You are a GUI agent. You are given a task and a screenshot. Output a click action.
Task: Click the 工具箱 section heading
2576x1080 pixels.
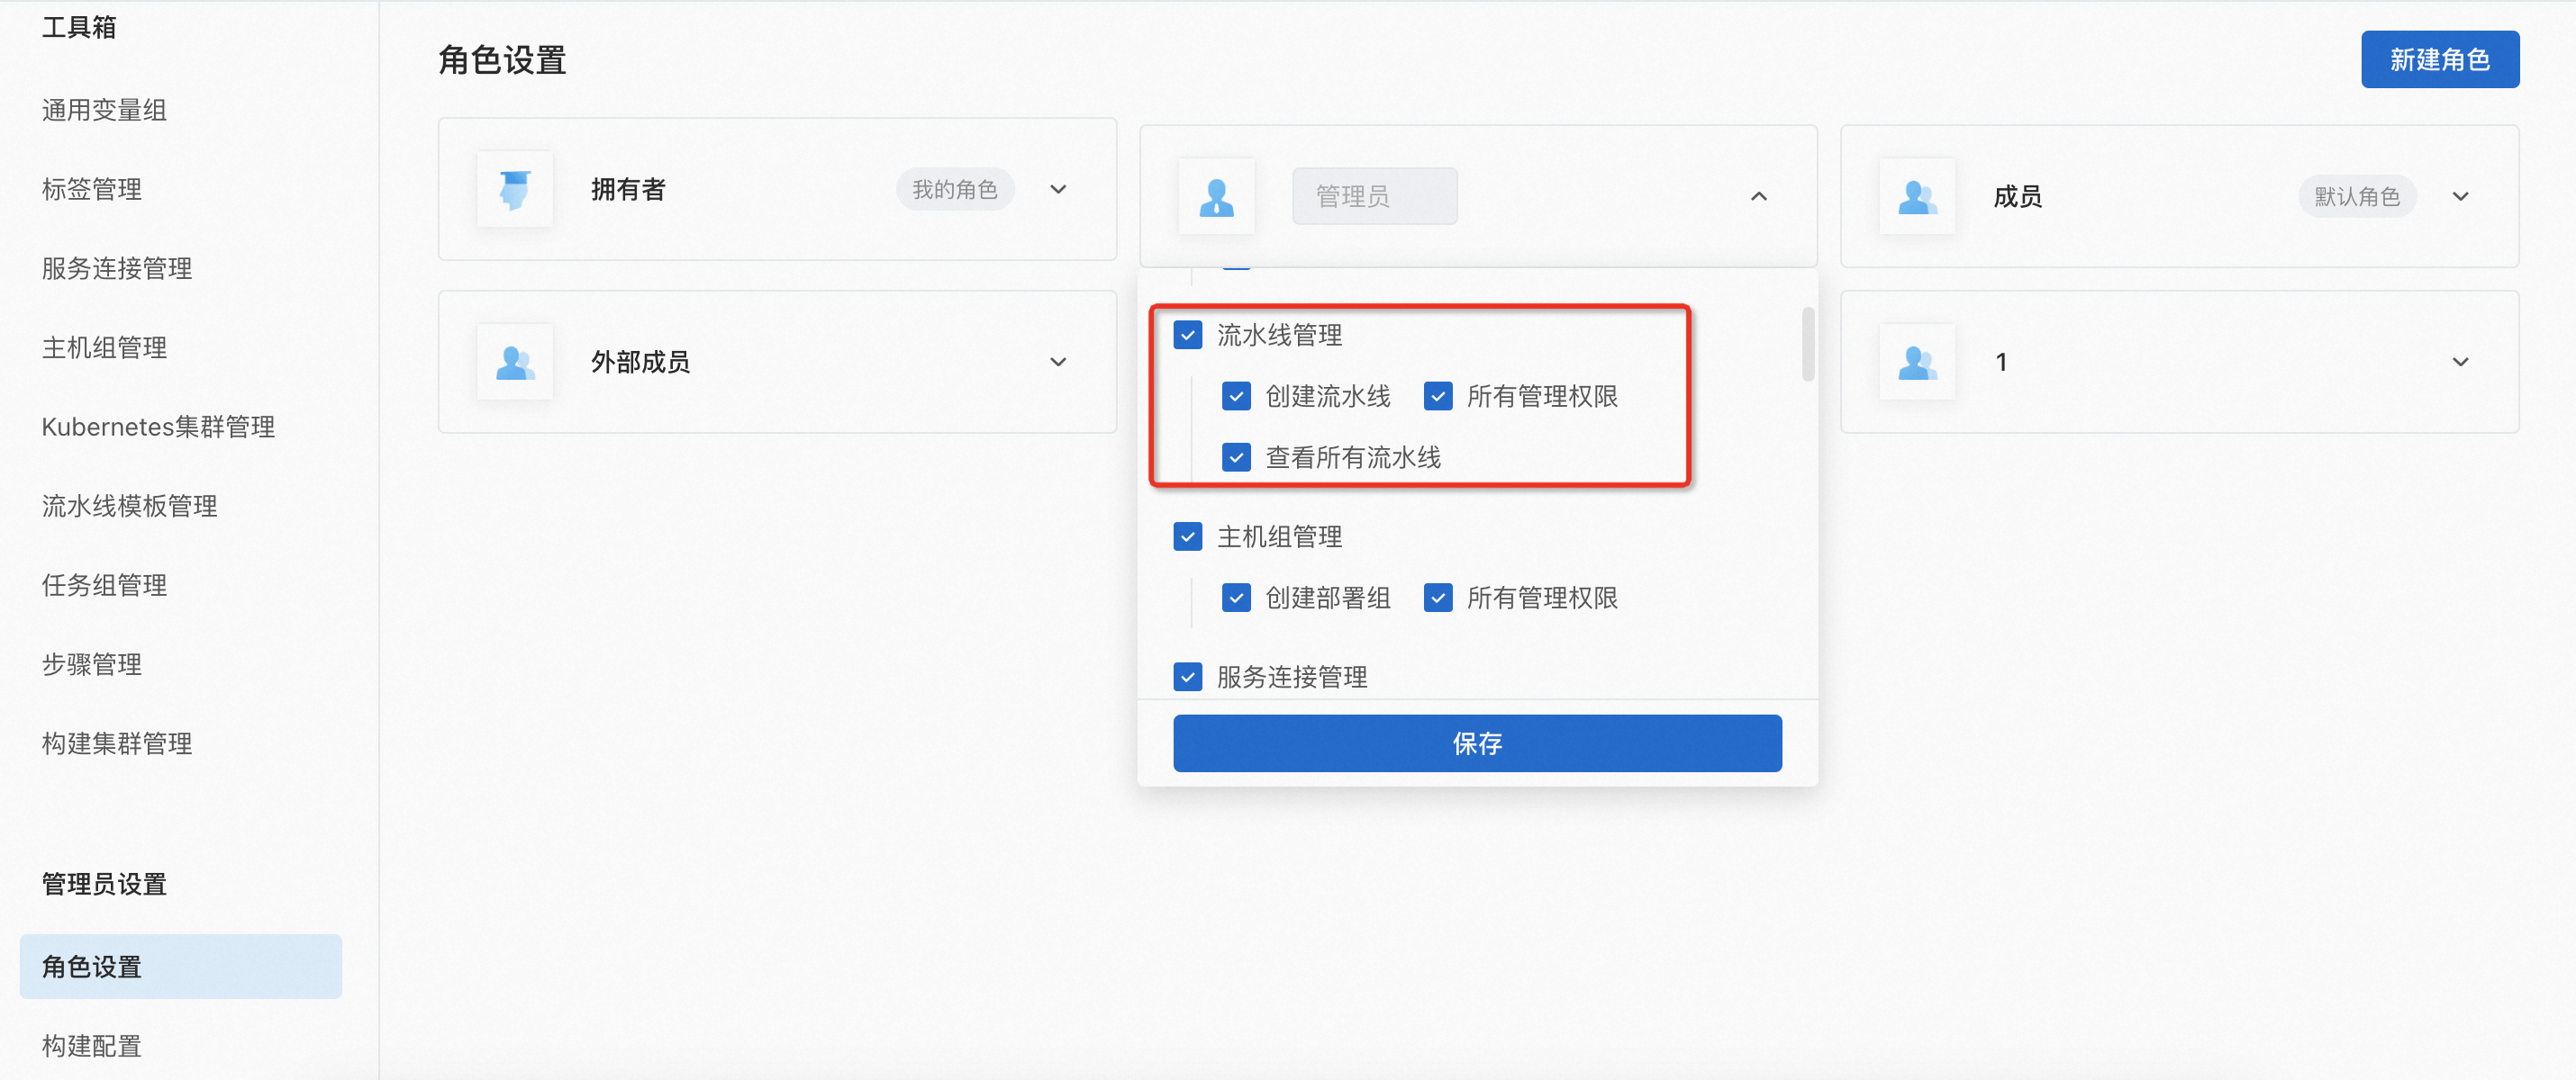[x=79, y=27]
